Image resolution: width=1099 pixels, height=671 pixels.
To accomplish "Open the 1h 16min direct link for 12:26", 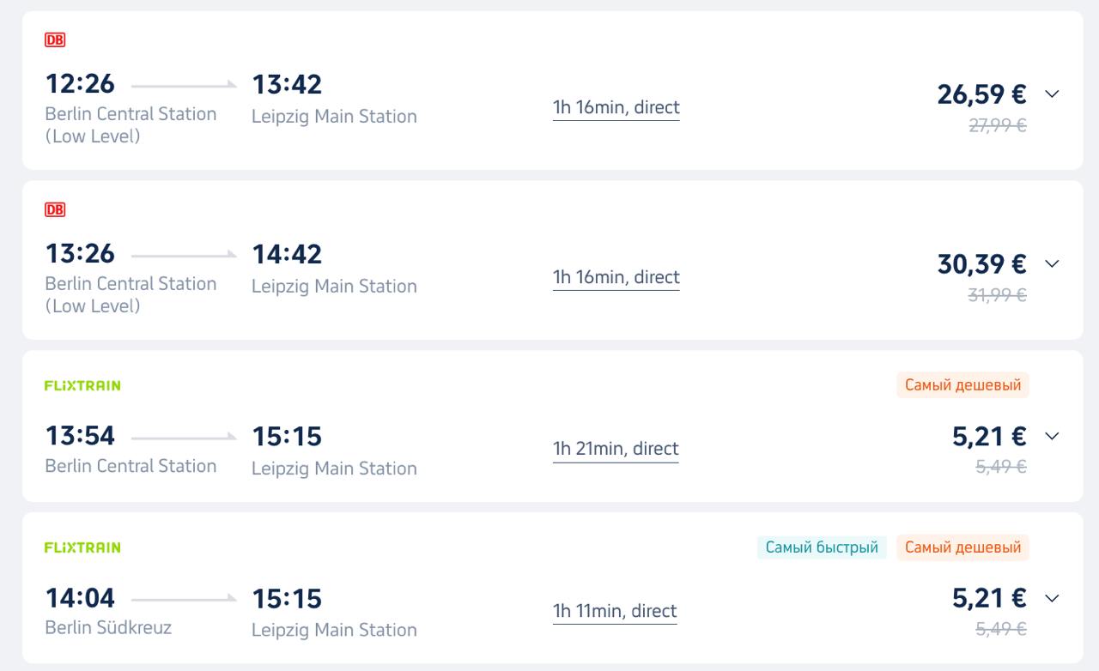I will coord(616,108).
